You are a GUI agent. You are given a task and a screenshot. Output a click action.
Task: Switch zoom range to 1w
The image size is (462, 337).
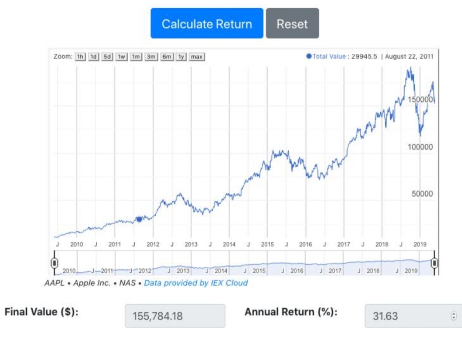122,57
